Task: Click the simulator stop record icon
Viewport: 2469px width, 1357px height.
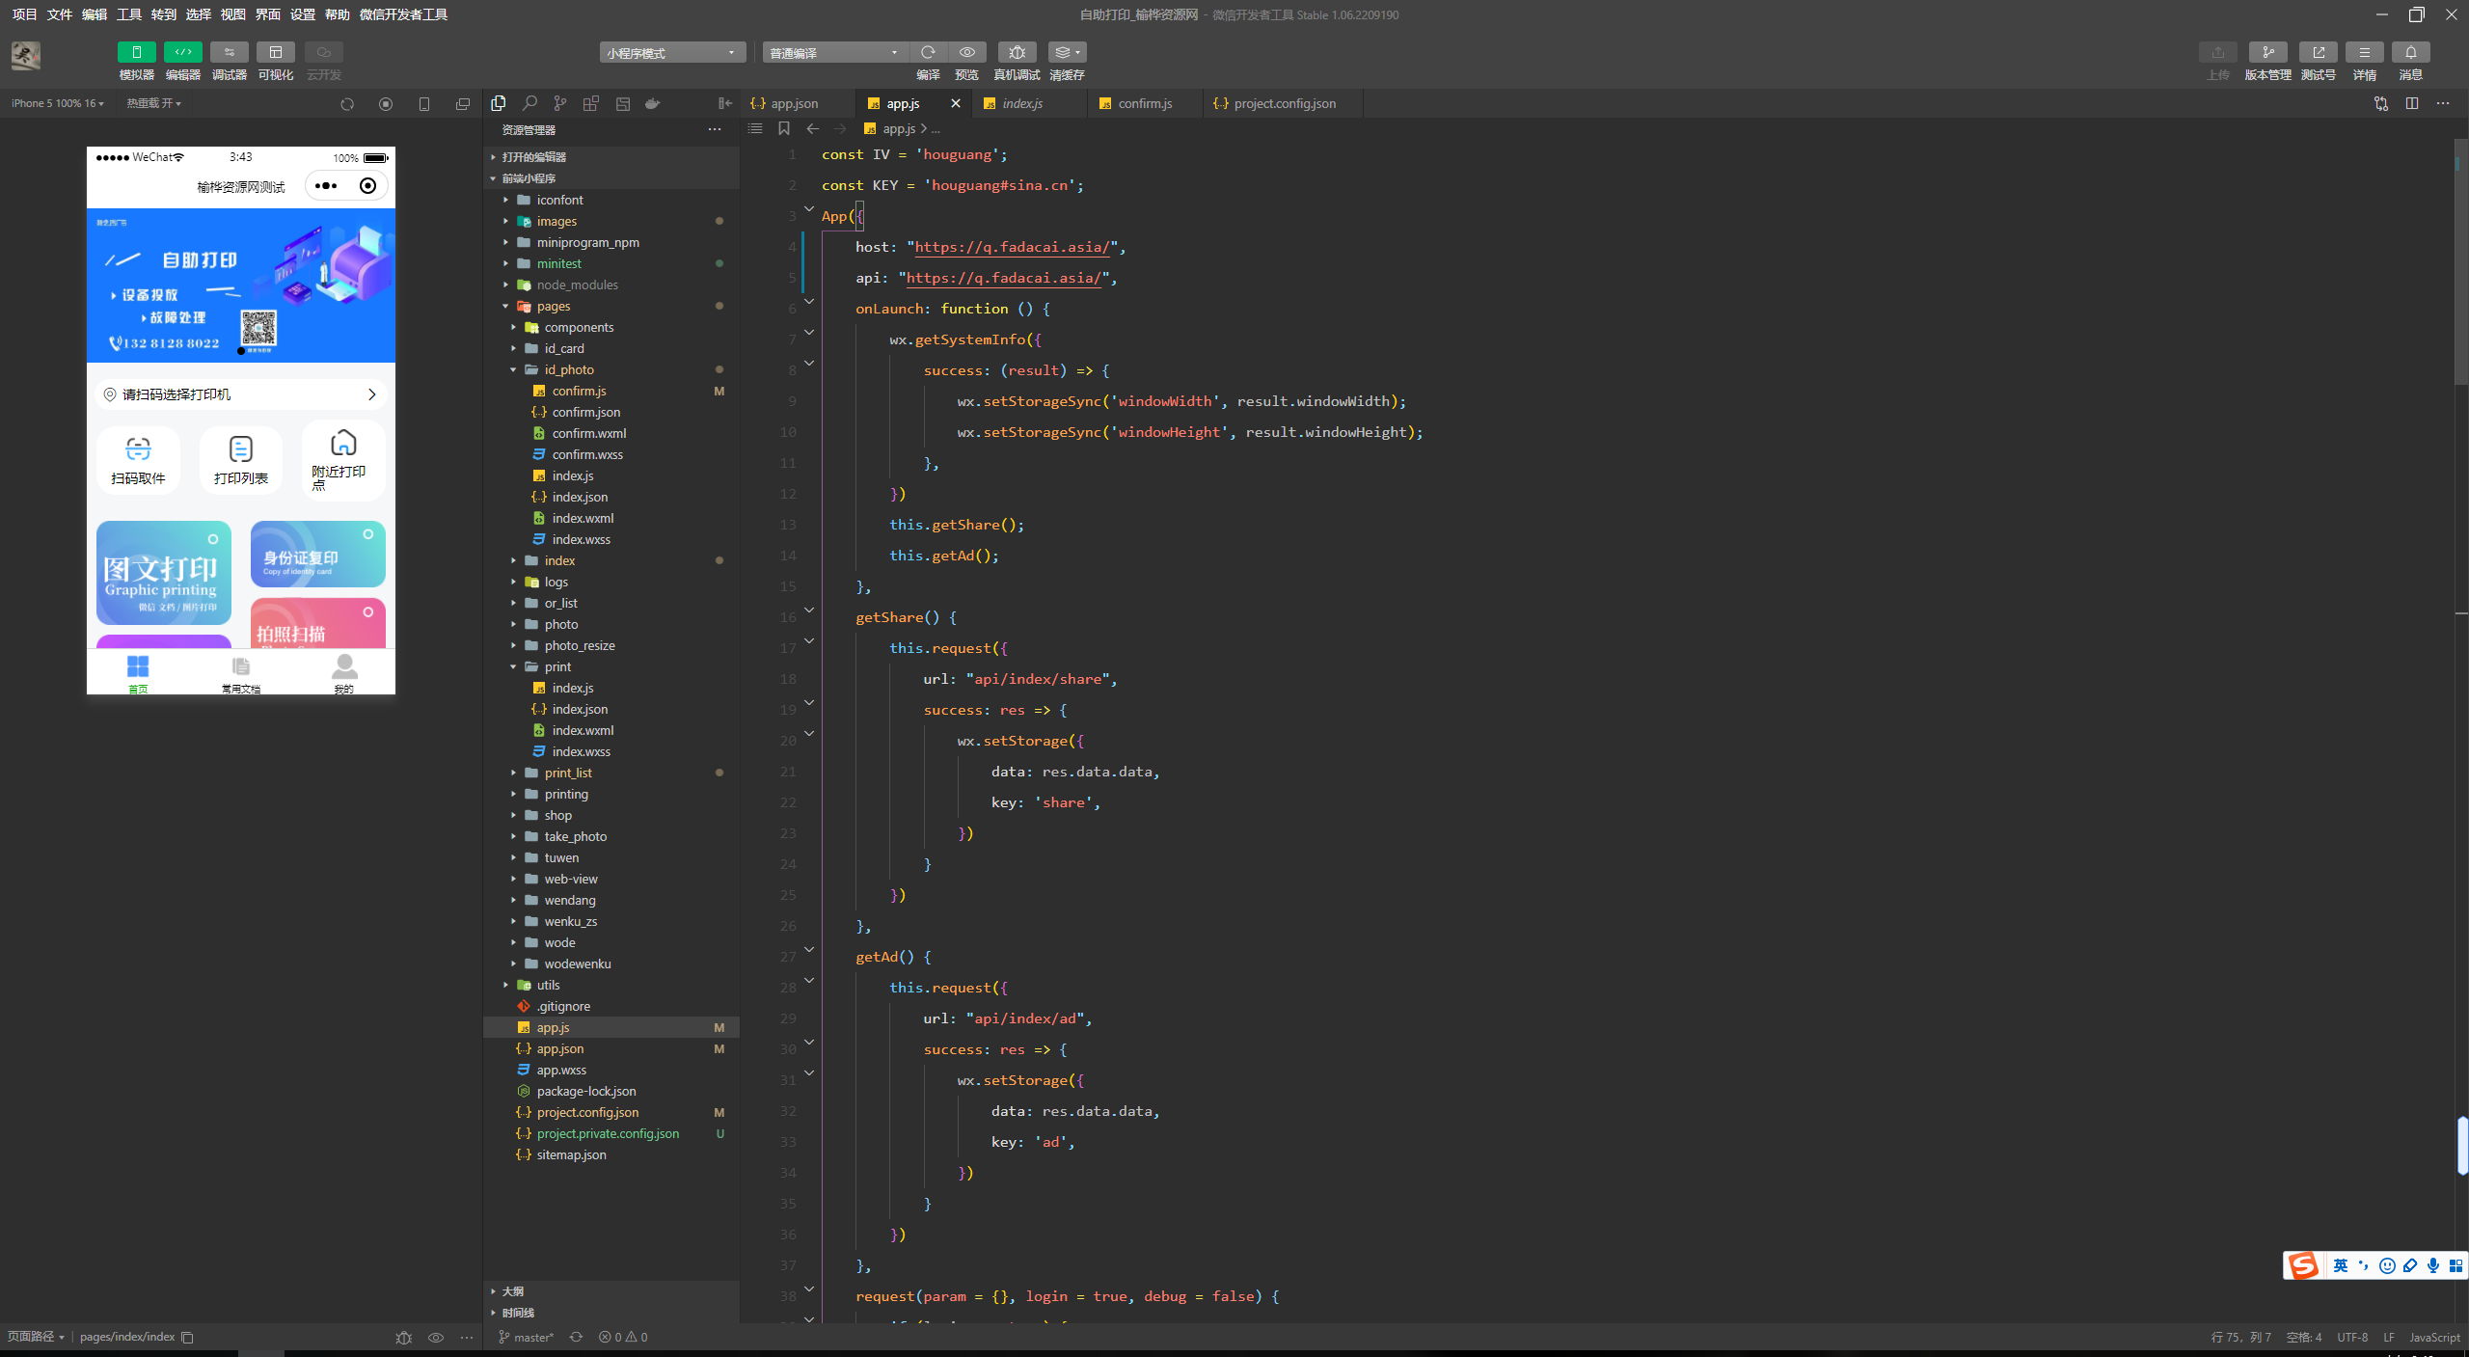Action: click(x=386, y=104)
